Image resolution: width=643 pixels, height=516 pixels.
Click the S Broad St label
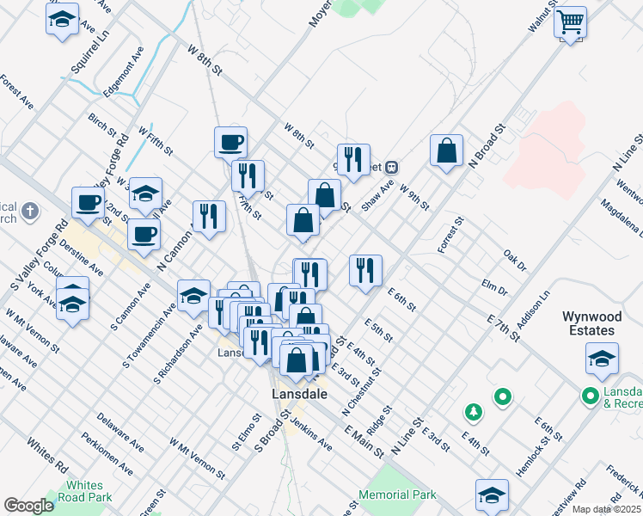[x=273, y=431]
